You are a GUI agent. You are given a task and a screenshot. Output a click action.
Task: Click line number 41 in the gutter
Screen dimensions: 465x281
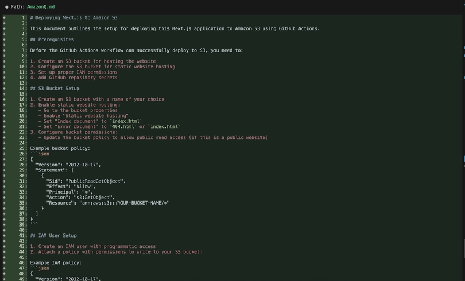tap(23, 236)
